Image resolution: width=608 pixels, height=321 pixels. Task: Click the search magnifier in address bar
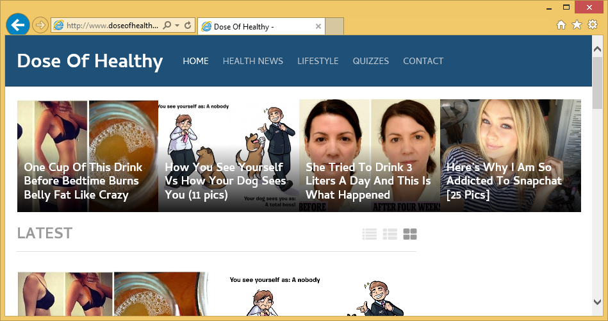(x=167, y=26)
